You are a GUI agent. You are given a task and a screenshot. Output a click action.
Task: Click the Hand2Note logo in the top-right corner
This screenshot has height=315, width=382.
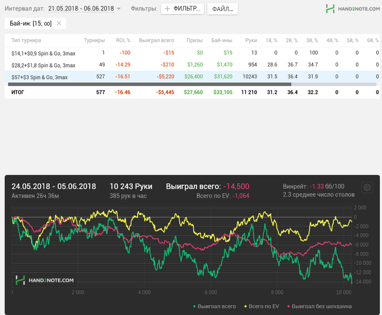click(x=351, y=9)
